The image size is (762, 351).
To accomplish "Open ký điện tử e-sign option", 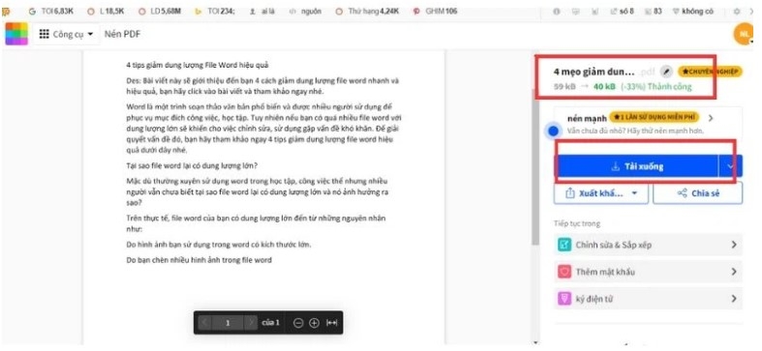I will [649, 299].
